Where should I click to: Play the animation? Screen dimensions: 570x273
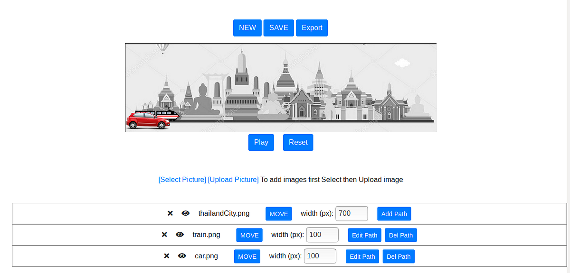(x=261, y=142)
